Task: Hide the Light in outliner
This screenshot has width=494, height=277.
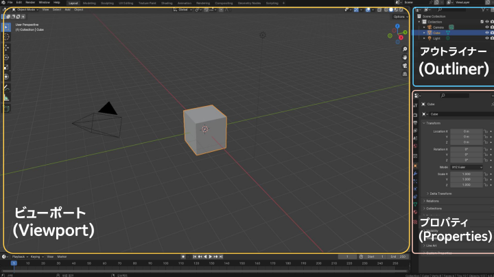Action: coord(486,38)
